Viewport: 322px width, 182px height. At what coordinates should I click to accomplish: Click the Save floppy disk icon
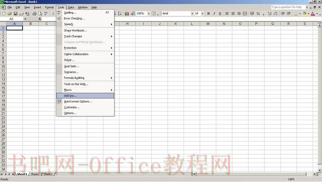15,14
